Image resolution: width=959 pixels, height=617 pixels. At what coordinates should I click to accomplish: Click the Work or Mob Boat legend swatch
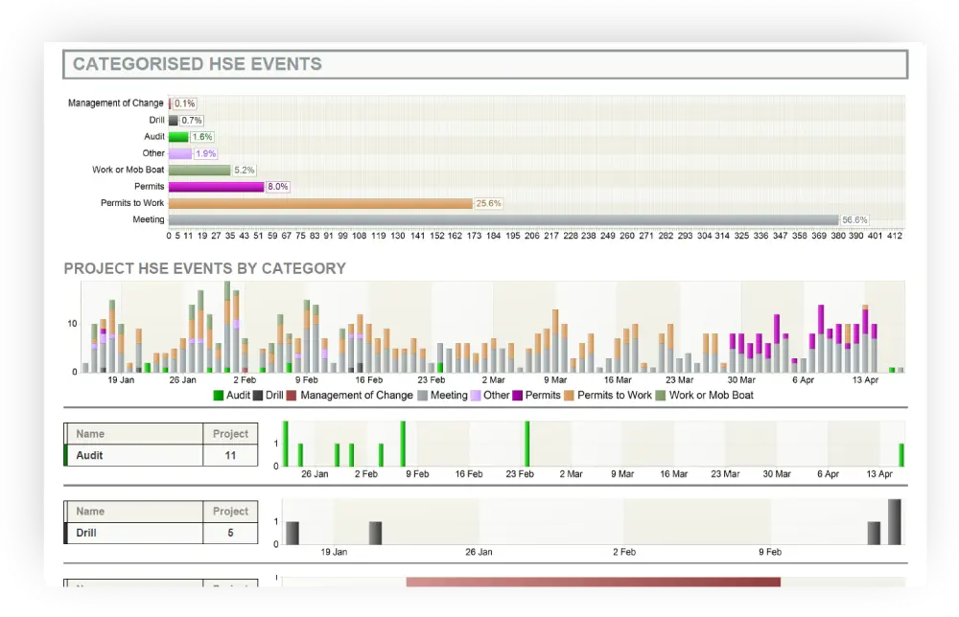[x=661, y=396]
